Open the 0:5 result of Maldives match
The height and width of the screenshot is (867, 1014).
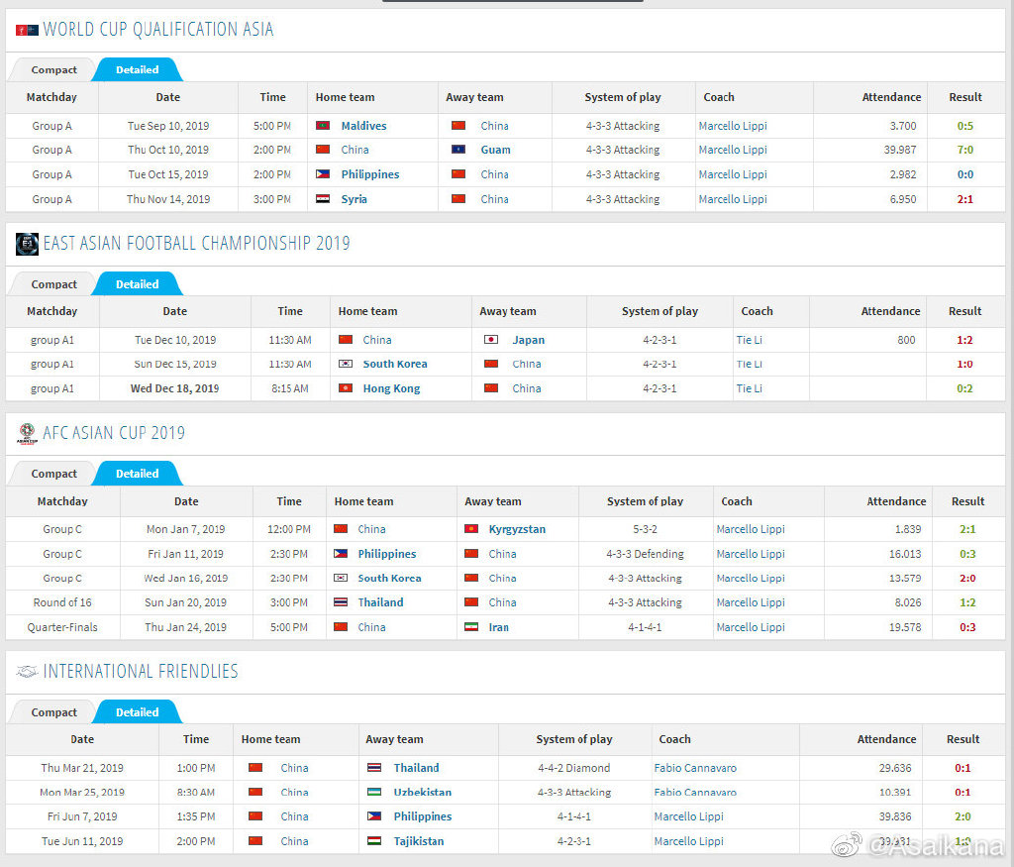point(964,126)
